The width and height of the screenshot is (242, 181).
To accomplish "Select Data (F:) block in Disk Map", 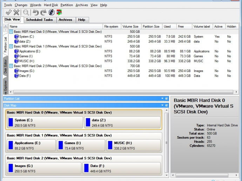I will (x=121, y=168).
